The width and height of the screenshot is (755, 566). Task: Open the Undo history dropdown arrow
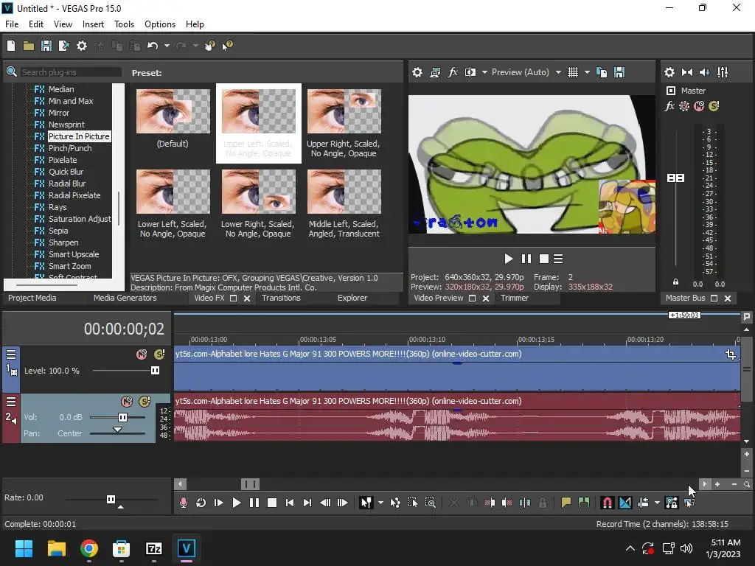click(167, 46)
